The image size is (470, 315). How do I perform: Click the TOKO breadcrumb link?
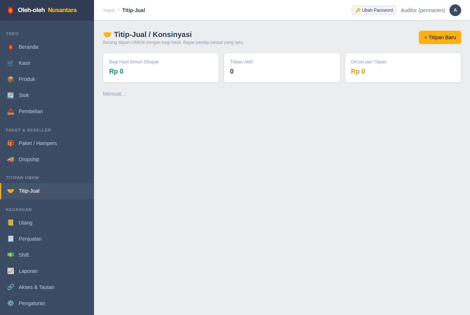coord(109,11)
